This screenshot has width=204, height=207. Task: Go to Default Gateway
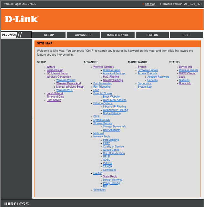113,180
